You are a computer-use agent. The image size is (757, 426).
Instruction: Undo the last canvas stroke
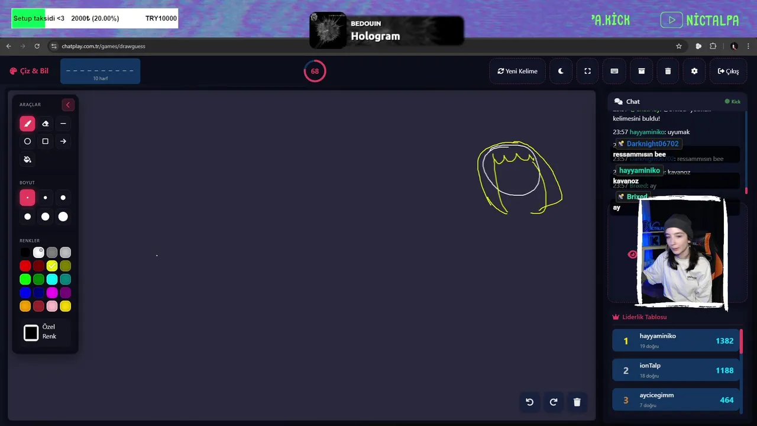530,402
